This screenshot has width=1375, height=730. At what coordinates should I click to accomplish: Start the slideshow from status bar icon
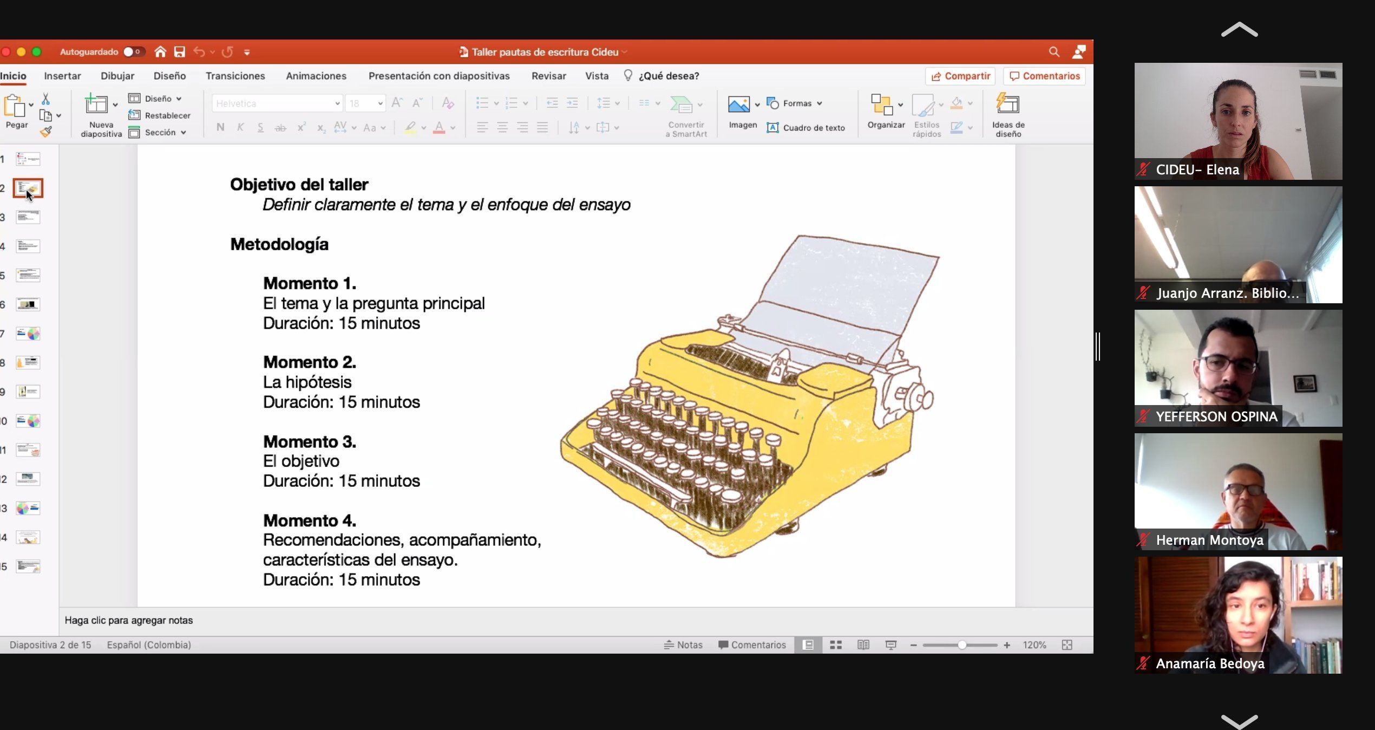pyautogui.click(x=891, y=645)
